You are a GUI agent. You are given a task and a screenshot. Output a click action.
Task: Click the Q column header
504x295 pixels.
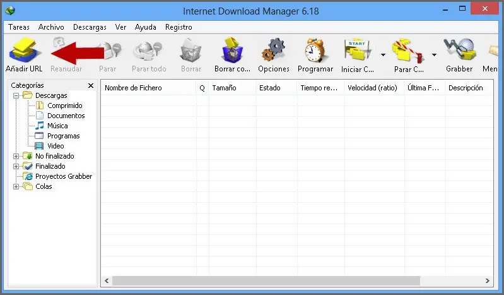(x=202, y=88)
